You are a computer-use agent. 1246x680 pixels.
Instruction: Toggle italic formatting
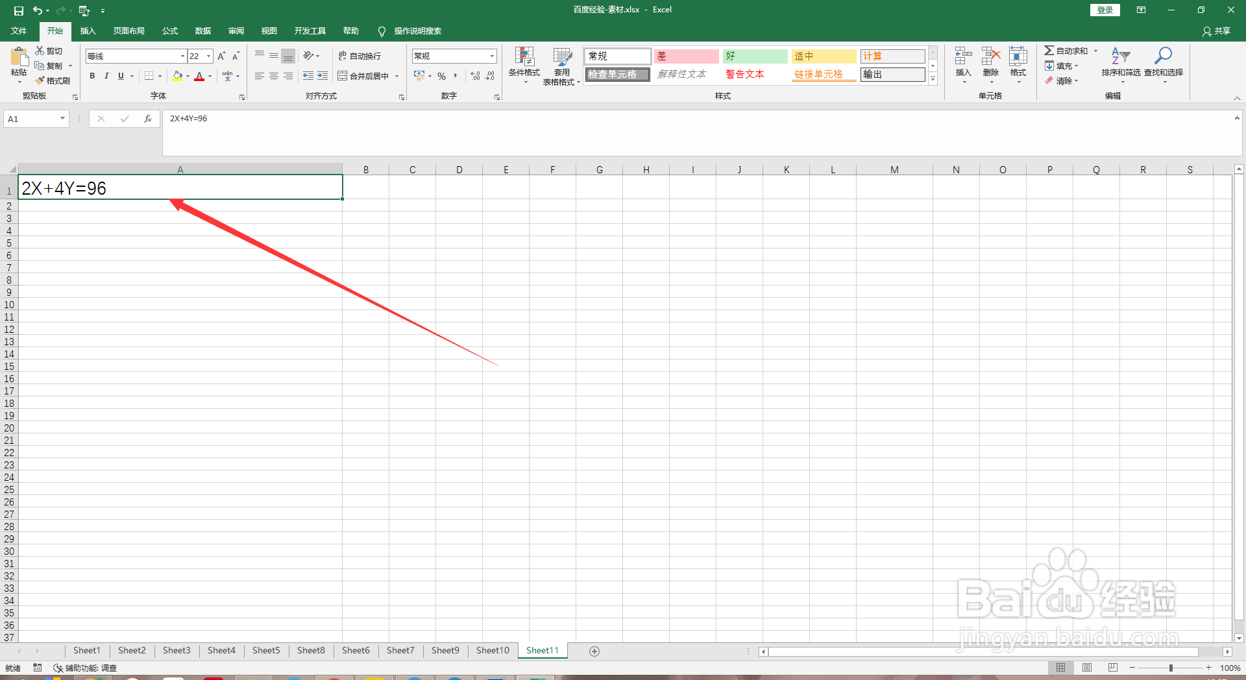pos(106,76)
